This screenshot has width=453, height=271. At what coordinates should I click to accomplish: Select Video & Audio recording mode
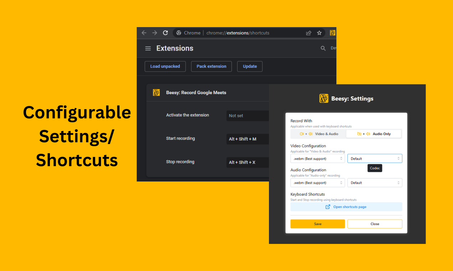pos(319,134)
